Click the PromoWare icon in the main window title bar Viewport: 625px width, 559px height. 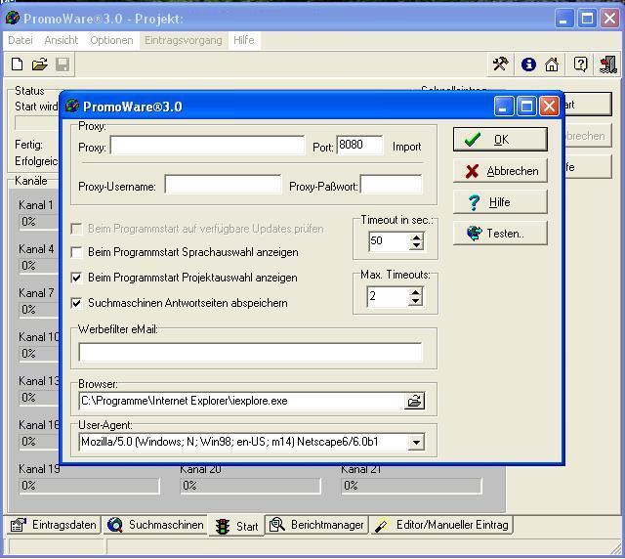coord(13,18)
